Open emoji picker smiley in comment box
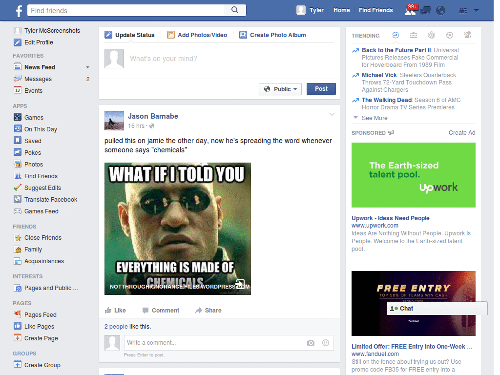This screenshot has height=375, width=500. tap(326, 343)
